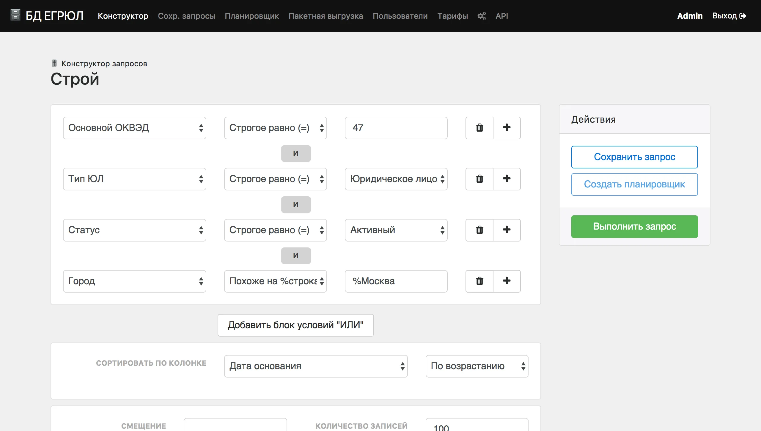Add condition after the Статус row
This screenshot has width=761, height=431.
[507, 230]
